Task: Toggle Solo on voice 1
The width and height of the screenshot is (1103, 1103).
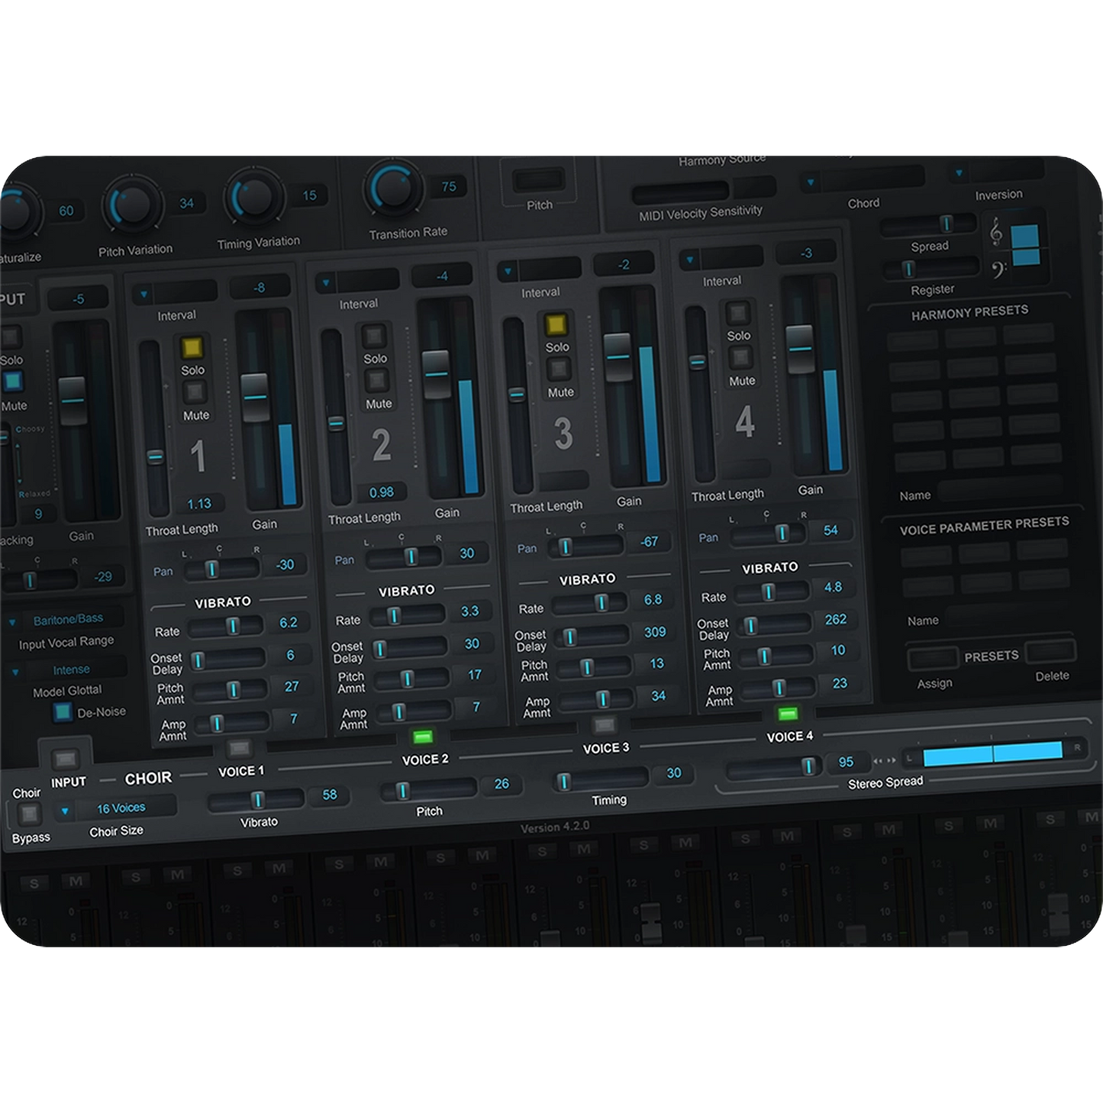Action: (191, 348)
